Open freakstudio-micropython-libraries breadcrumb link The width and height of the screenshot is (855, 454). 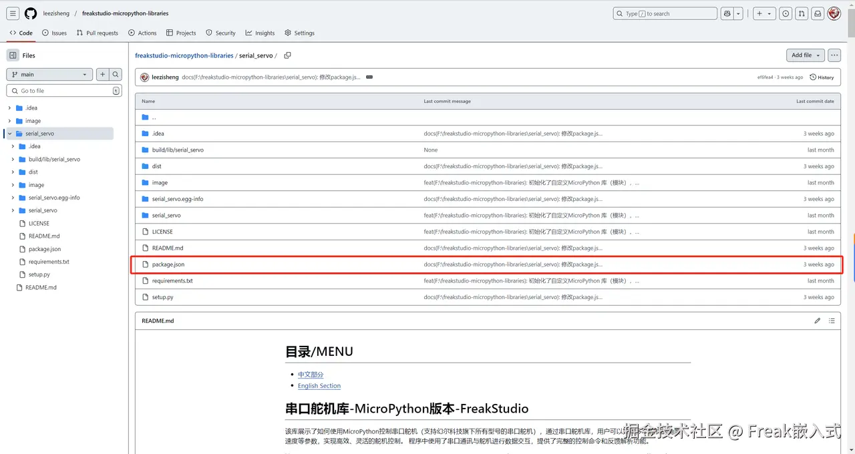pos(184,55)
